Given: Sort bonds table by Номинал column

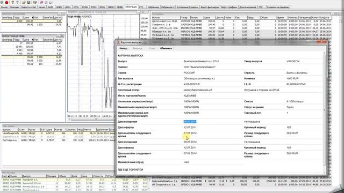Looking at the screenshot, I should [x=293, y=18].
